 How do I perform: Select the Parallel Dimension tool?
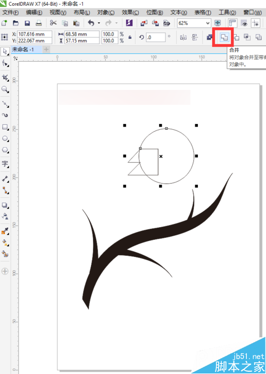click(x=5, y=179)
